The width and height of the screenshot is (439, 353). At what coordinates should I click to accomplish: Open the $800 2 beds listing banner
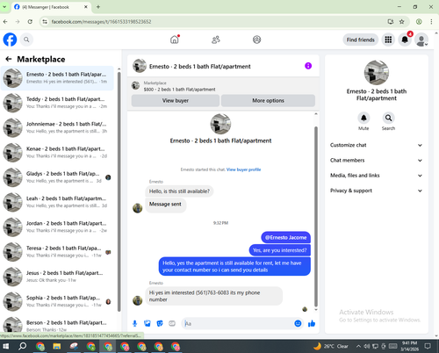pyautogui.click(x=223, y=86)
